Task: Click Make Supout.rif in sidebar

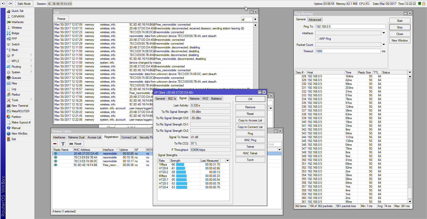Action: point(21,122)
